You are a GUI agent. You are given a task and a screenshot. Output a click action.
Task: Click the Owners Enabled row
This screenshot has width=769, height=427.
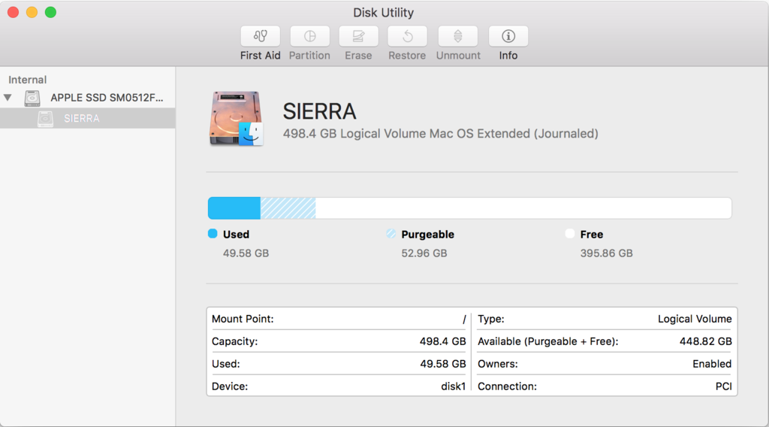pos(605,364)
